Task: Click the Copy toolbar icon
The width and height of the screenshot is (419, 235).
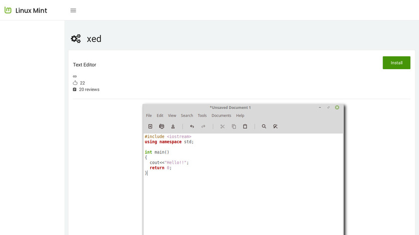Action: click(x=234, y=126)
